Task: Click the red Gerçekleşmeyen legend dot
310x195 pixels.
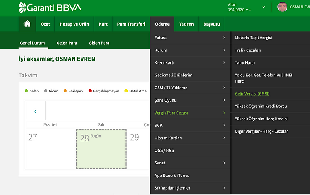Action: tap(90, 91)
